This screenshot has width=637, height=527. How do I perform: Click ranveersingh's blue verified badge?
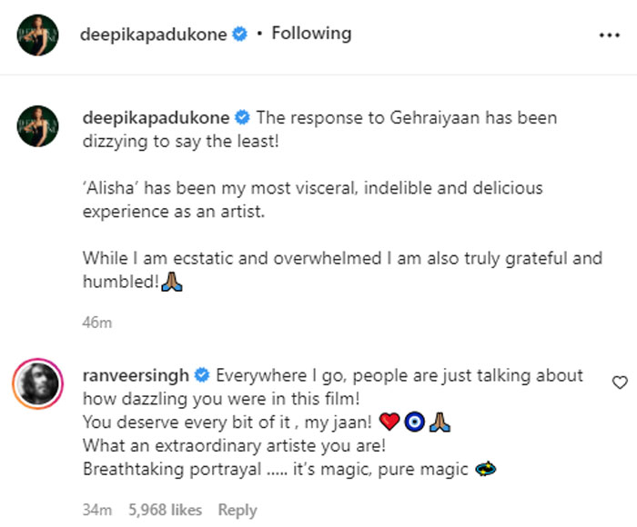tap(202, 376)
